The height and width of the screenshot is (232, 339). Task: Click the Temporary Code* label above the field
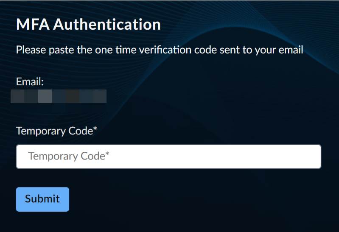click(x=56, y=131)
